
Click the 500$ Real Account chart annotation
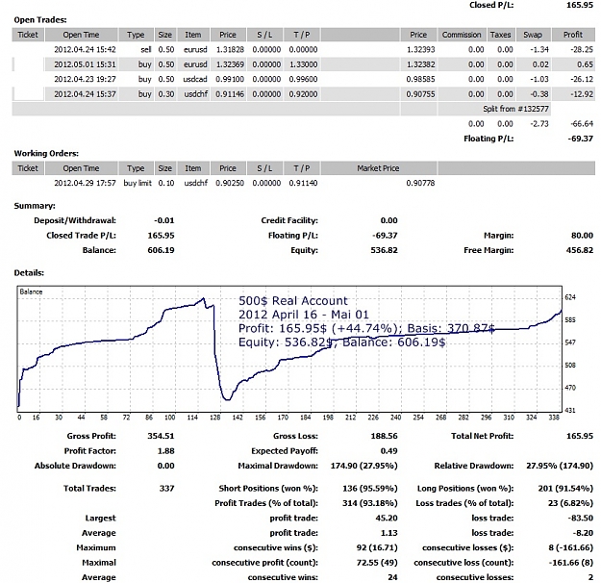[x=293, y=301]
